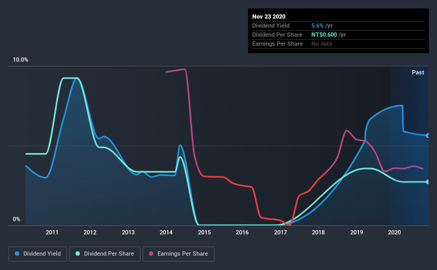The image size is (437, 270).
Task: Click the 2017 x-axis label
Action: coord(281,232)
